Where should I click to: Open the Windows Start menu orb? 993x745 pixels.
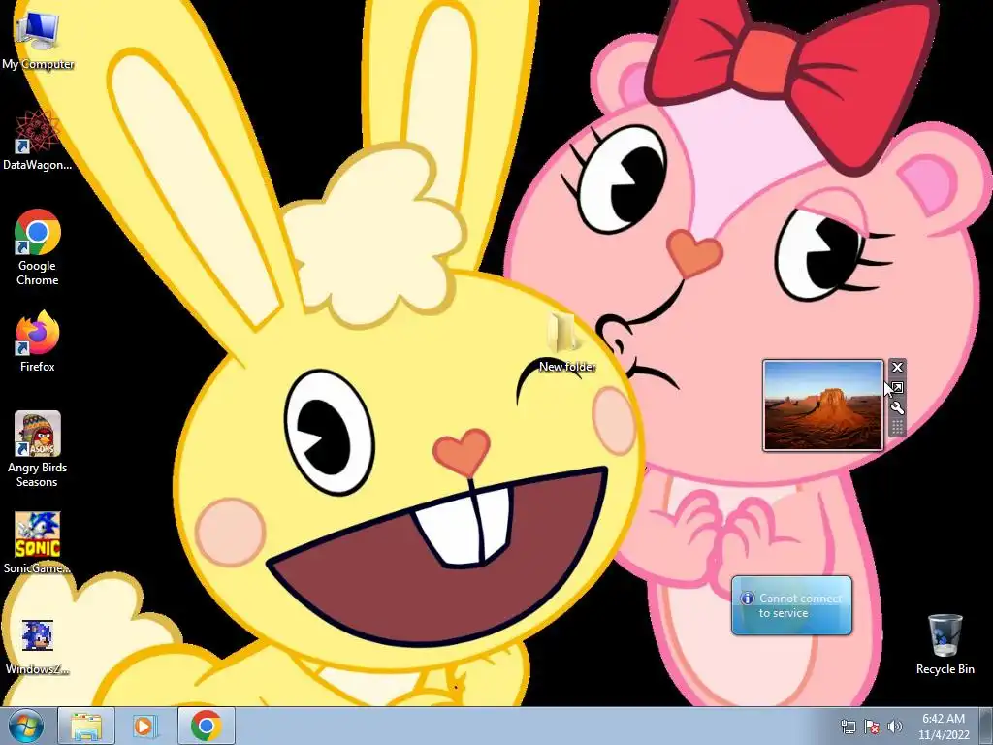(x=25, y=726)
